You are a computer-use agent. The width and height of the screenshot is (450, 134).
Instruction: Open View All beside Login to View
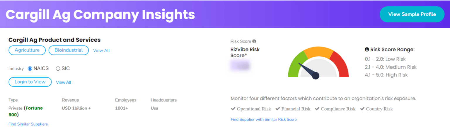pos(63,82)
